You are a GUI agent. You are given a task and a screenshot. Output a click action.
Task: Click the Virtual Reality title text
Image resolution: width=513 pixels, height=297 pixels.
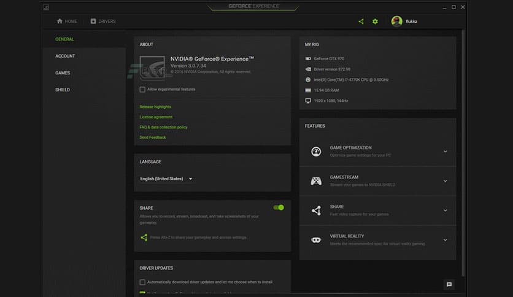[x=347, y=236]
